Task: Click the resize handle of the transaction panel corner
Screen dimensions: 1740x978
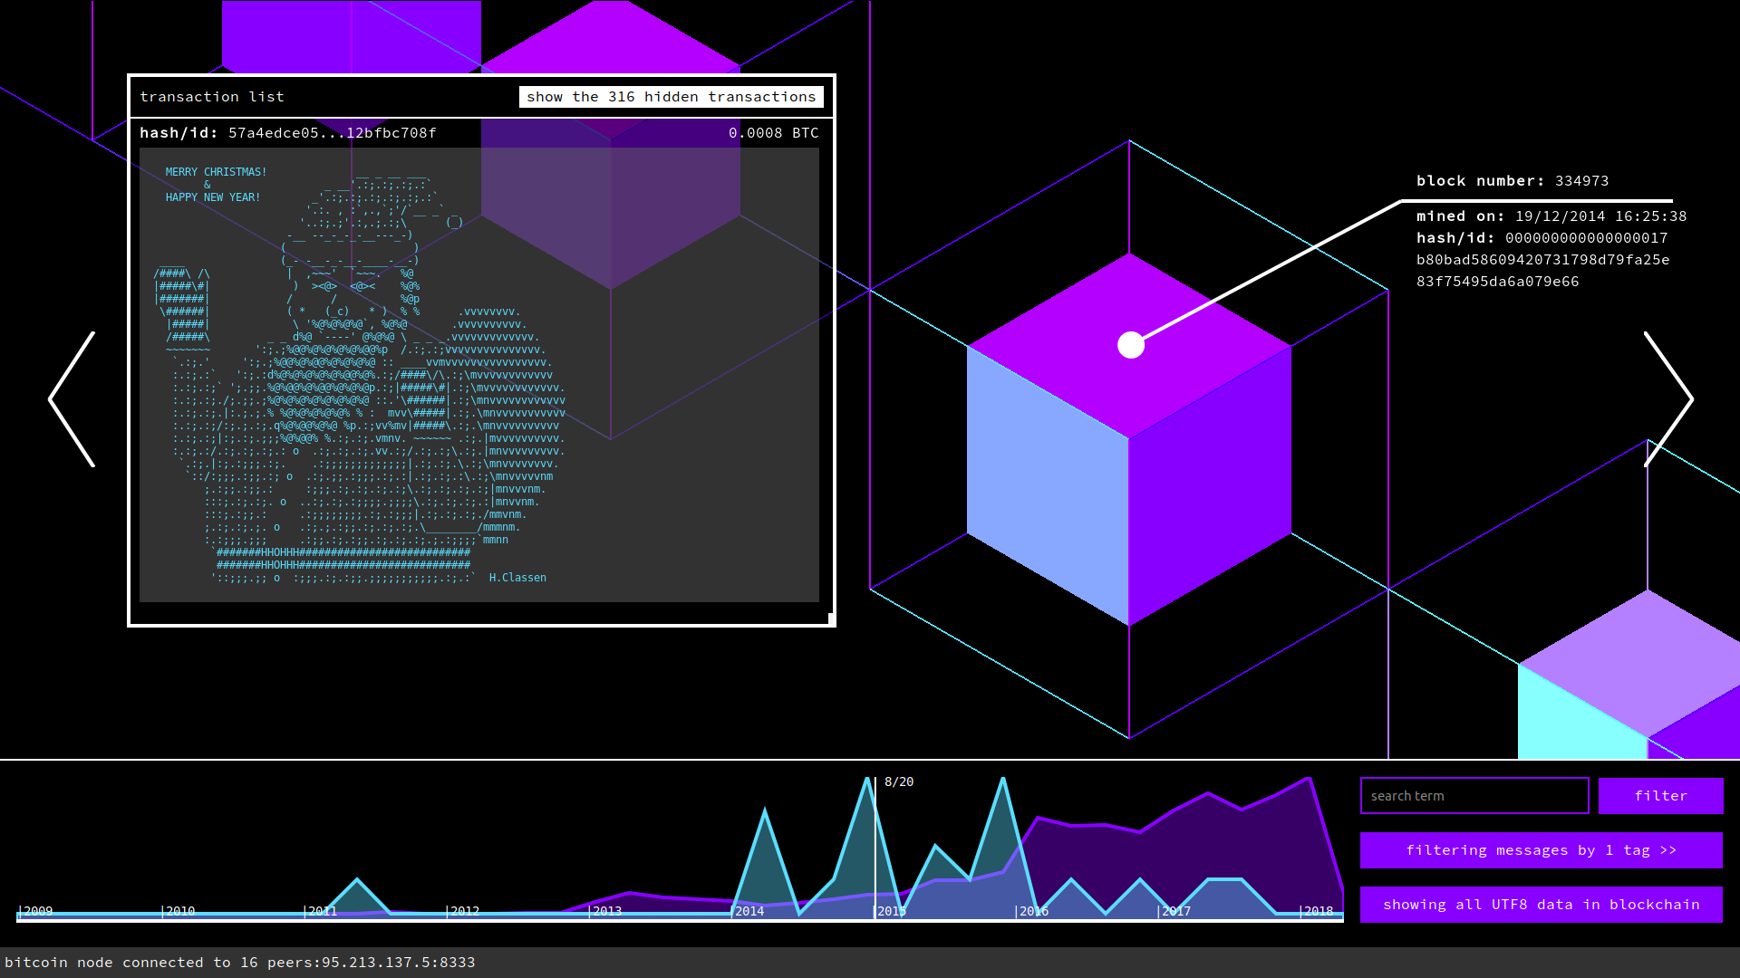Action: [x=830, y=619]
